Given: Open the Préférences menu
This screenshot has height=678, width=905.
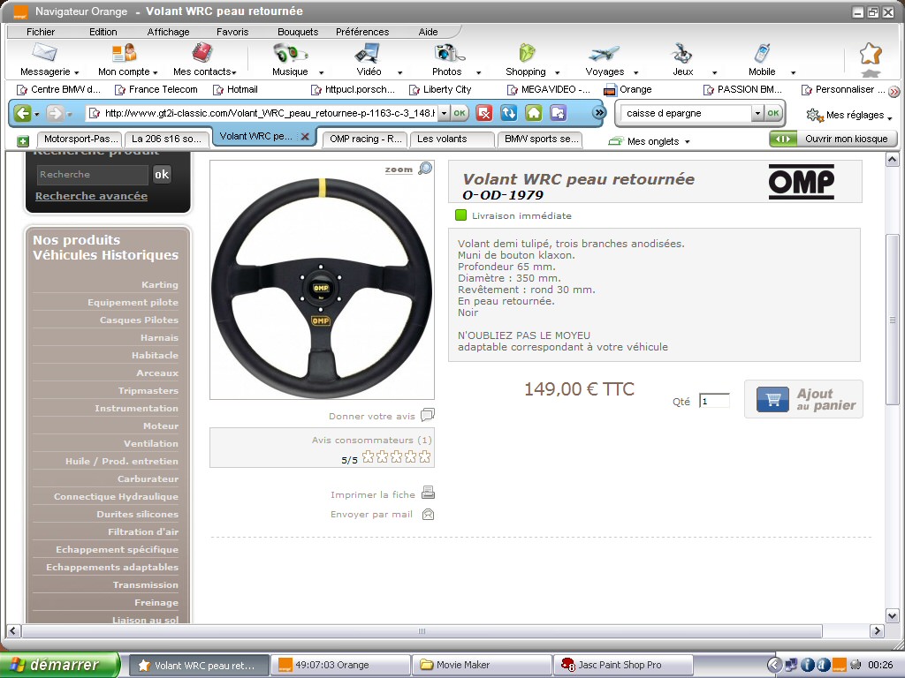Looking at the screenshot, I should pyautogui.click(x=362, y=32).
